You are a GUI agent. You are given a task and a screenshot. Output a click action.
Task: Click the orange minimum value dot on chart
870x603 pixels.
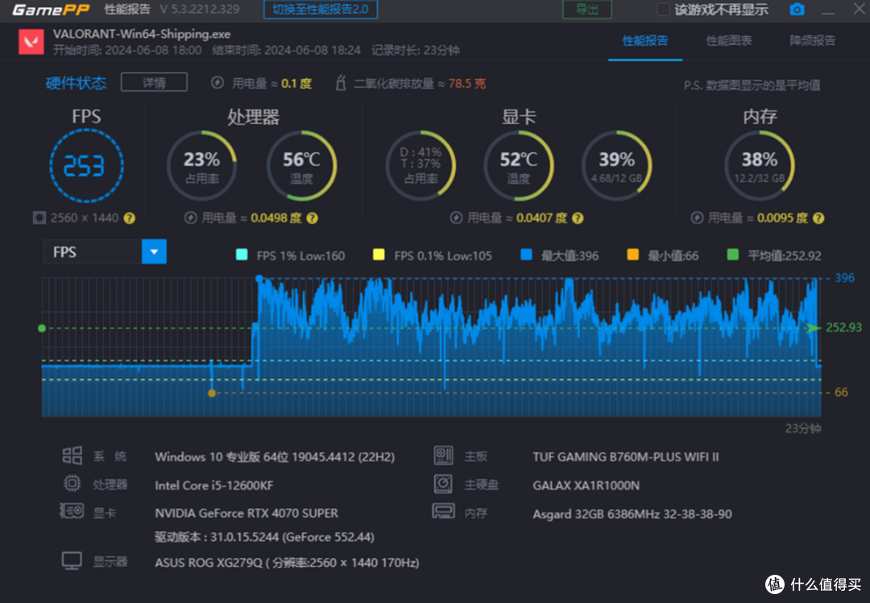click(x=211, y=393)
